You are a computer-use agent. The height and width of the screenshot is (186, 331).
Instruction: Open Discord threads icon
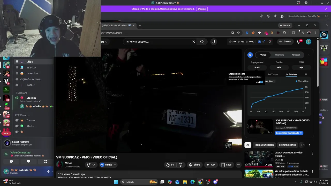261,16
